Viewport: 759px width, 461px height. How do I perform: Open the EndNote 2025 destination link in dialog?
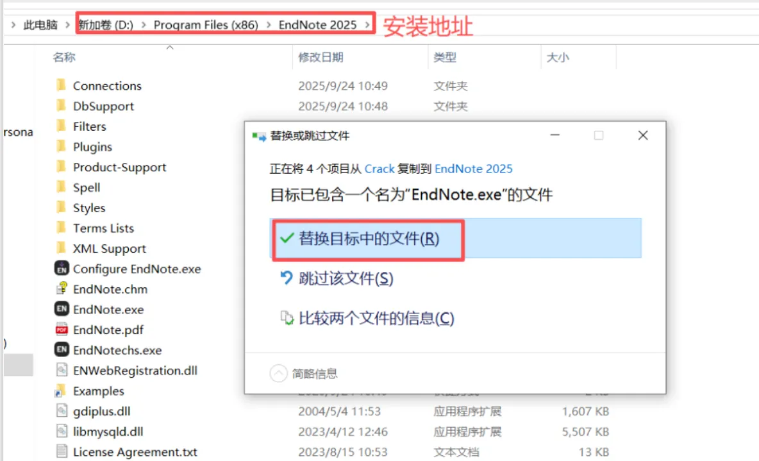pos(473,169)
